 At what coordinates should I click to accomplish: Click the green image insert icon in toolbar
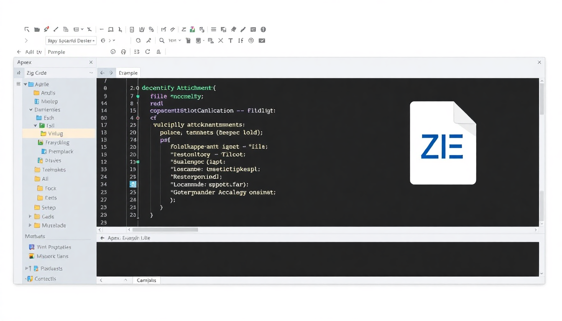pos(192,29)
